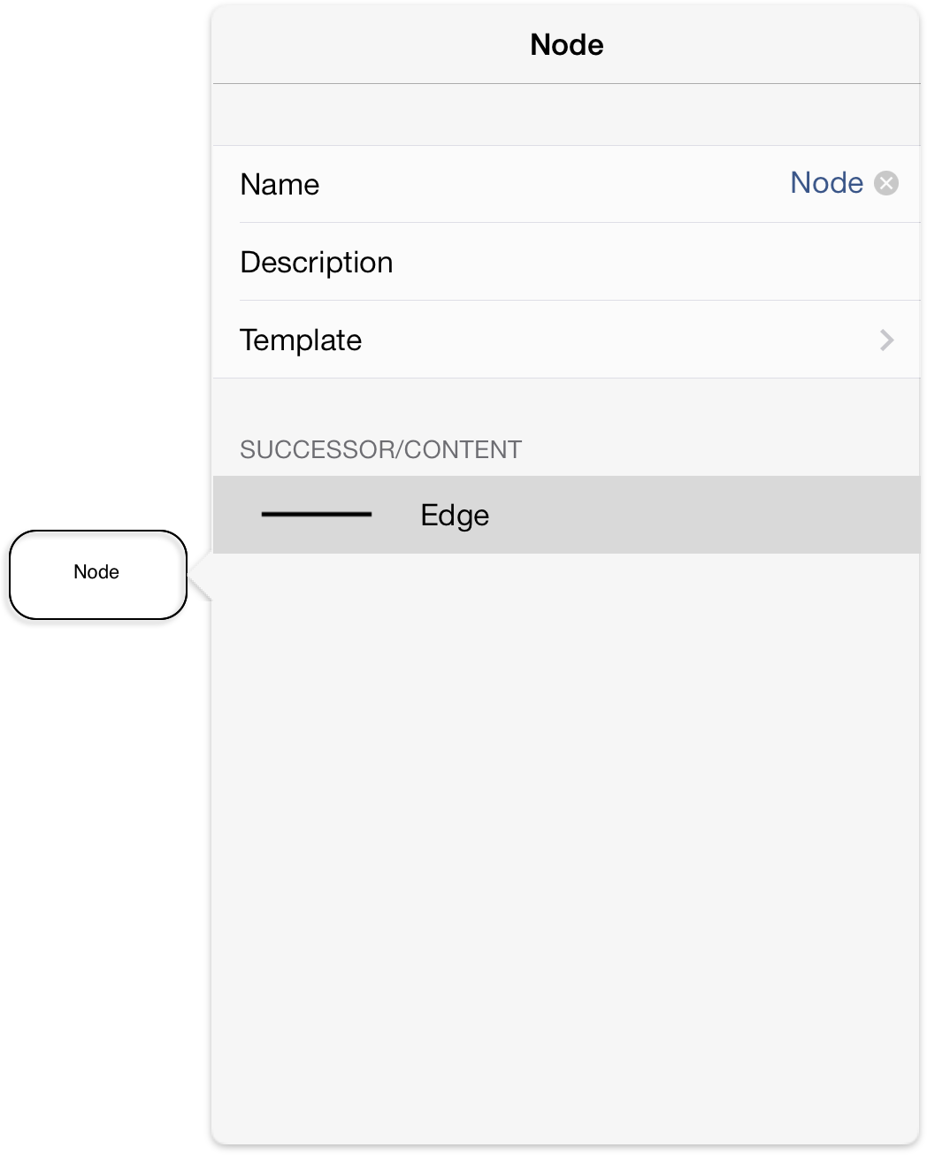Click the empty popover area below Edge row
This screenshot has width=927, height=1155.
566,847
